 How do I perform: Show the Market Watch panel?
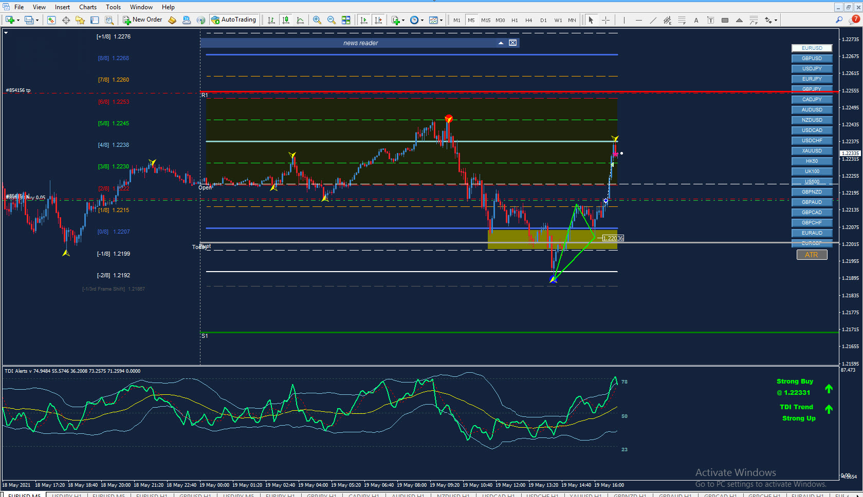point(51,20)
